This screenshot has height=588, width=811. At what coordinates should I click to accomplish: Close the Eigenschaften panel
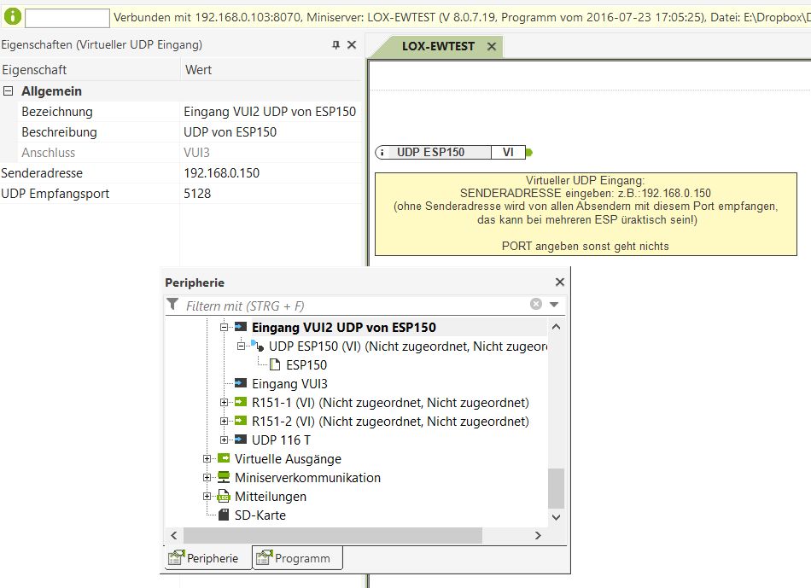point(352,45)
